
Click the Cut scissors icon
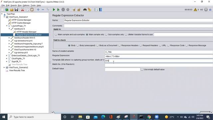click(x=23, y=10)
